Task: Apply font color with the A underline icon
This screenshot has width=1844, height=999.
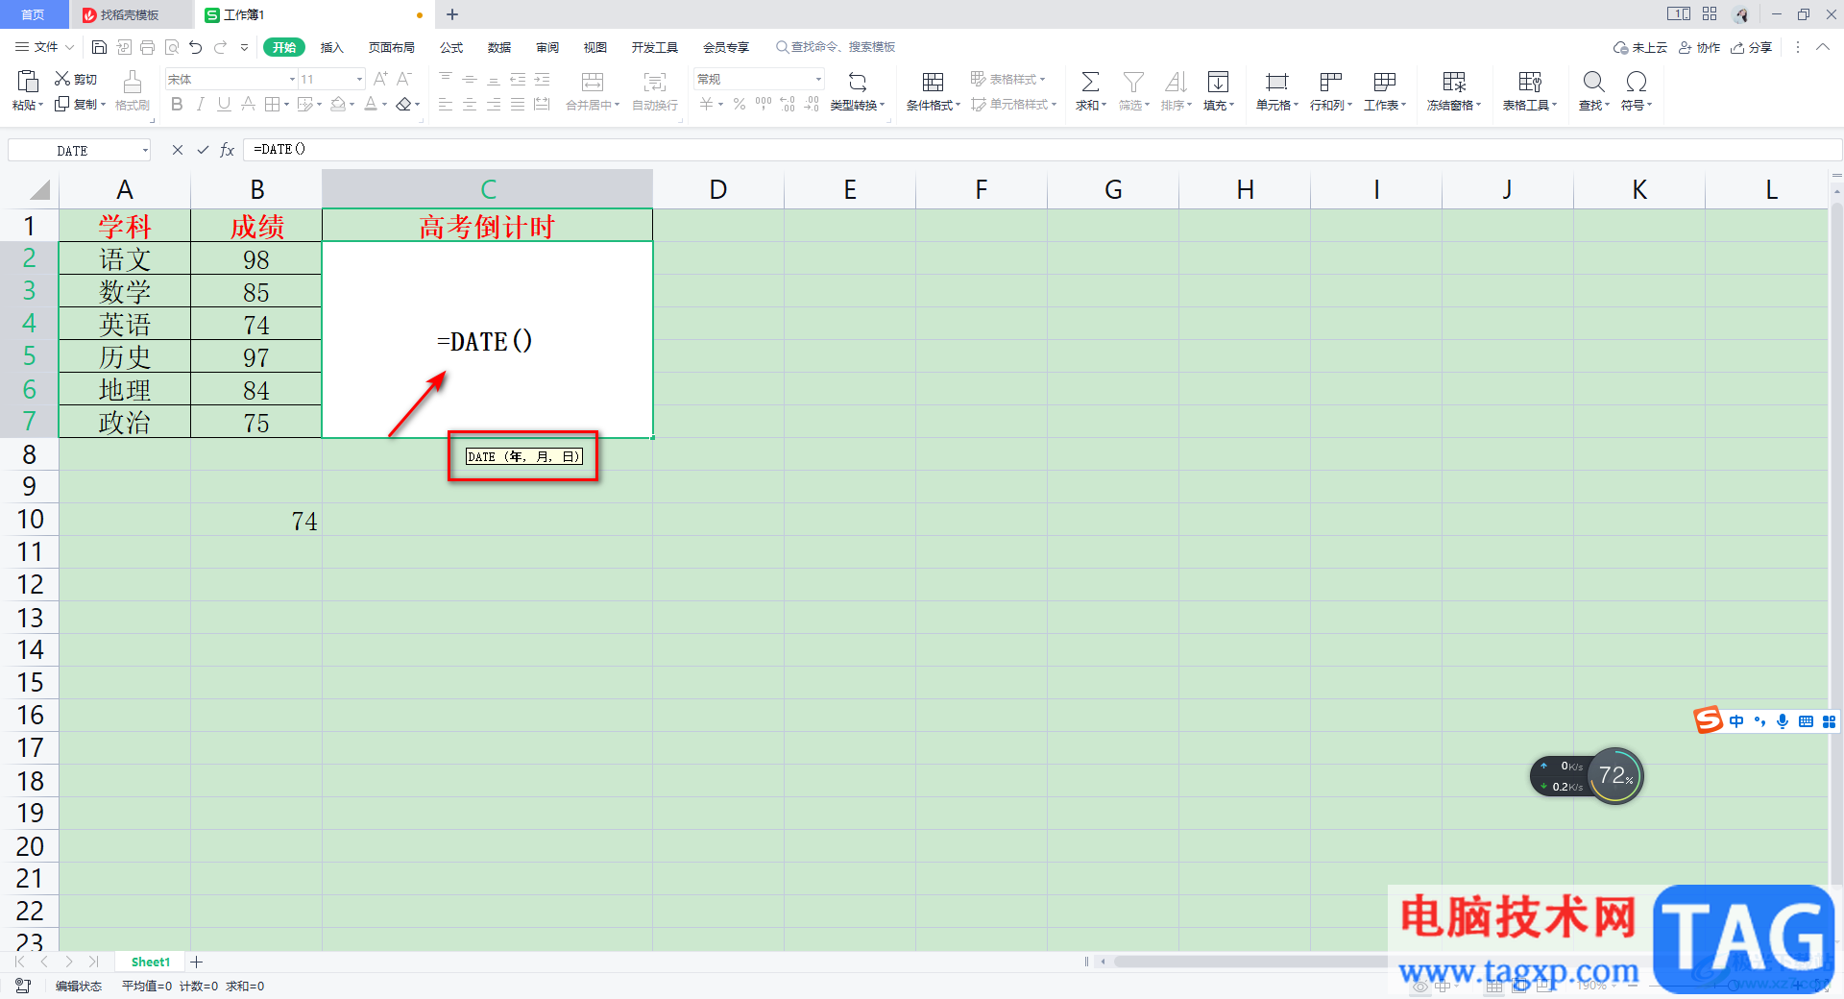Action: [371, 104]
